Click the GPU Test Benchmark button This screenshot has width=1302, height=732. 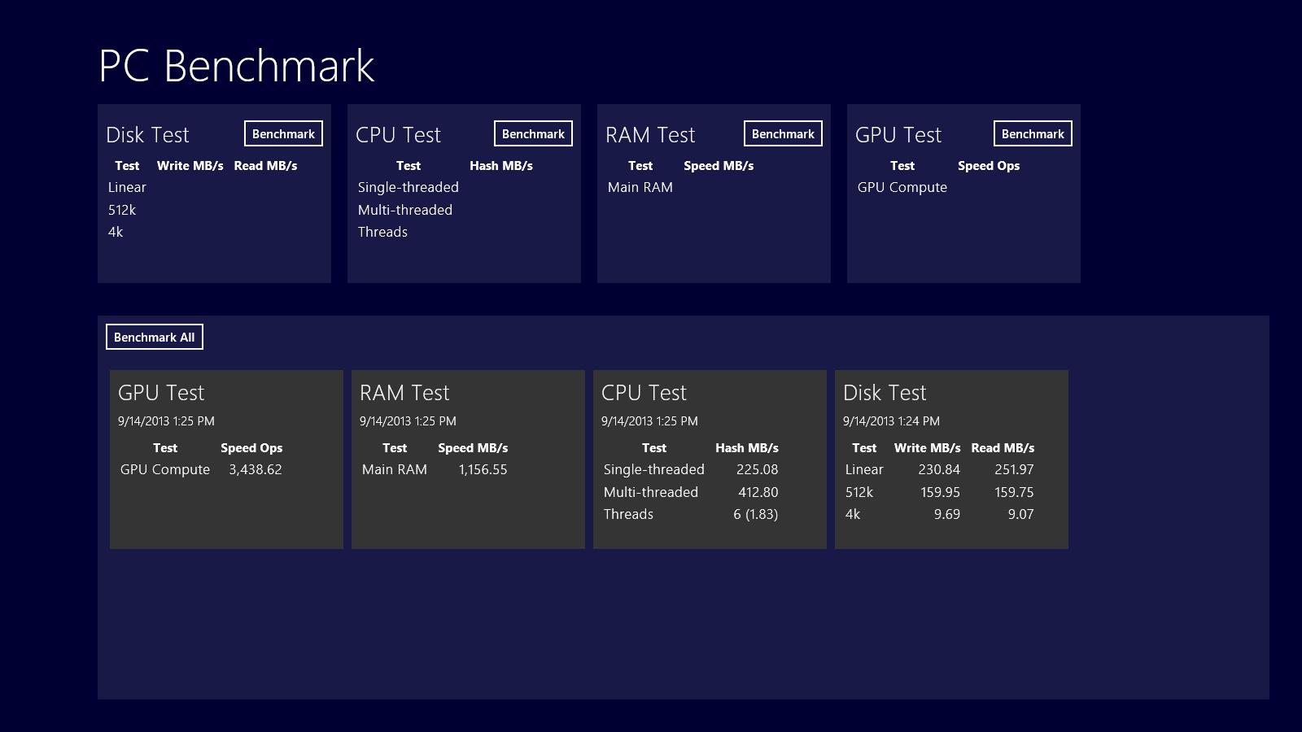pos(1033,133)
